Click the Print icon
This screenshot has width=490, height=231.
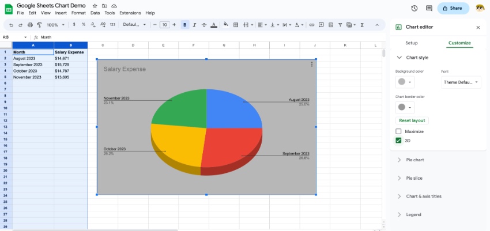coord(30,25)
